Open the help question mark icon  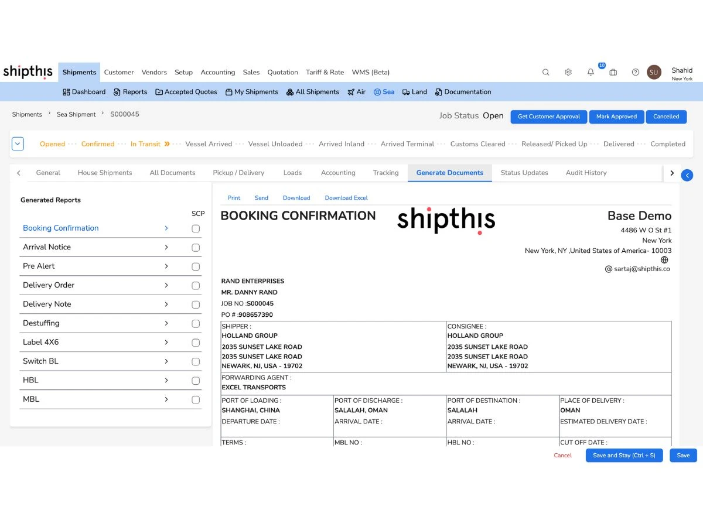coord(635,72)
